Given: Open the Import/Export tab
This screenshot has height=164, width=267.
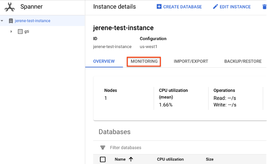Looking at the screenshot, I should (x=191, y=61).
